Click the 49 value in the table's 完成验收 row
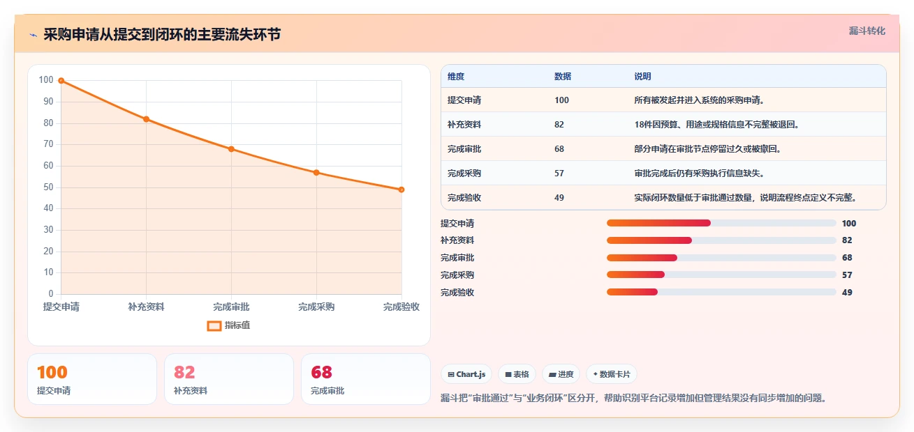The image size is (914, 432). [x=559, y=198]
